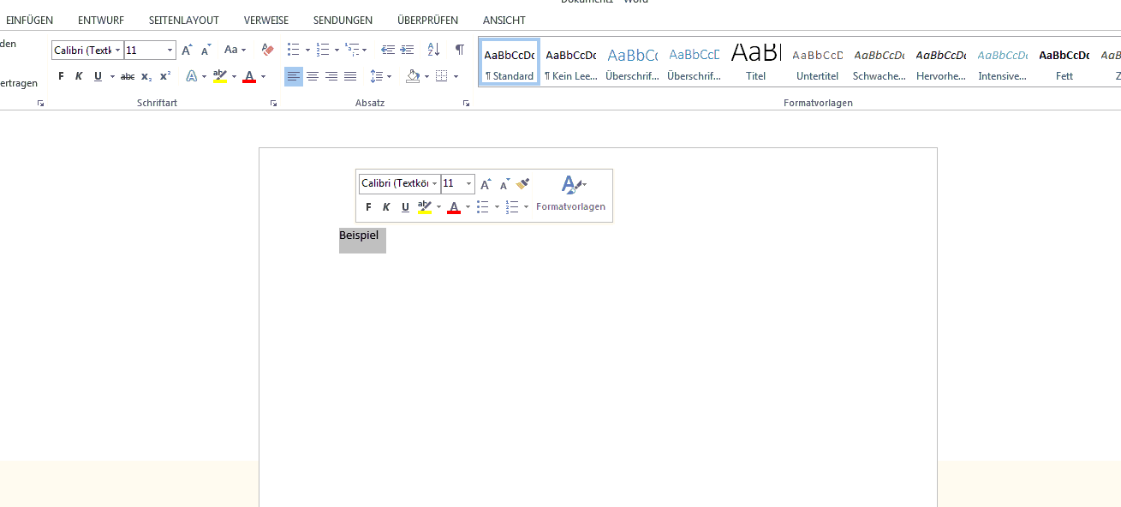
Task: Apply the Titel style
Action: [x=756, y=63]
